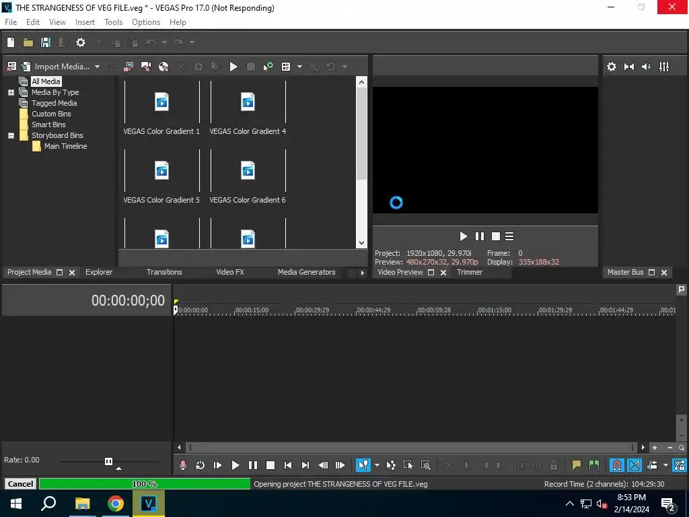Toggle Downmix Output on Master Bus

pyautogui.click(x=629, y=67)
